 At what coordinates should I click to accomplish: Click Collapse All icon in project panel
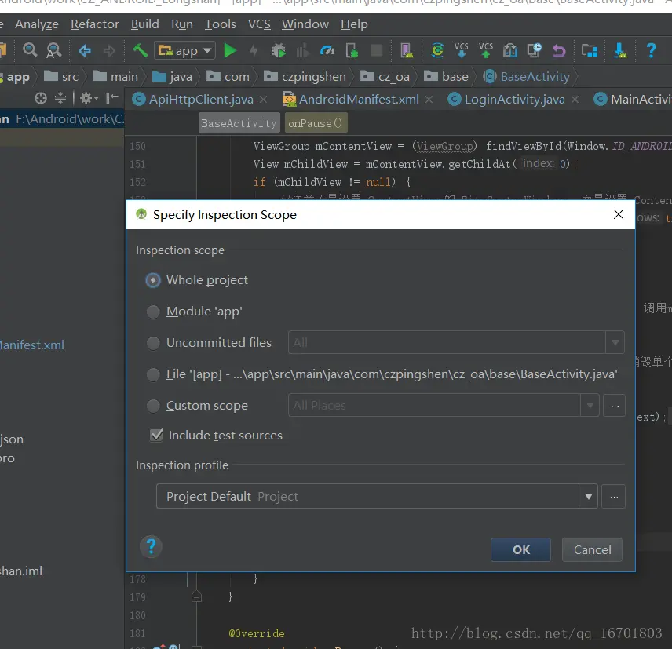(60, 99)
